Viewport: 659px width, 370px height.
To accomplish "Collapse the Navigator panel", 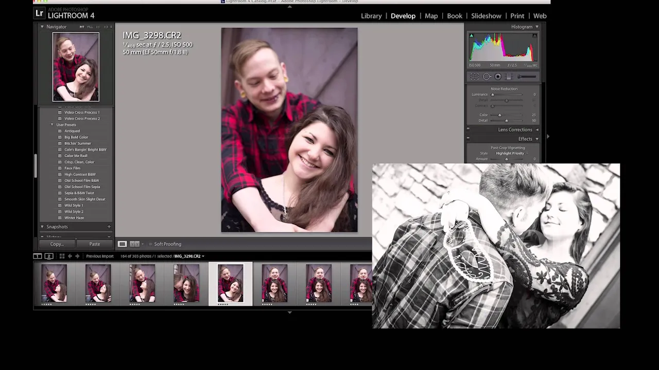I will click(42, 27).
